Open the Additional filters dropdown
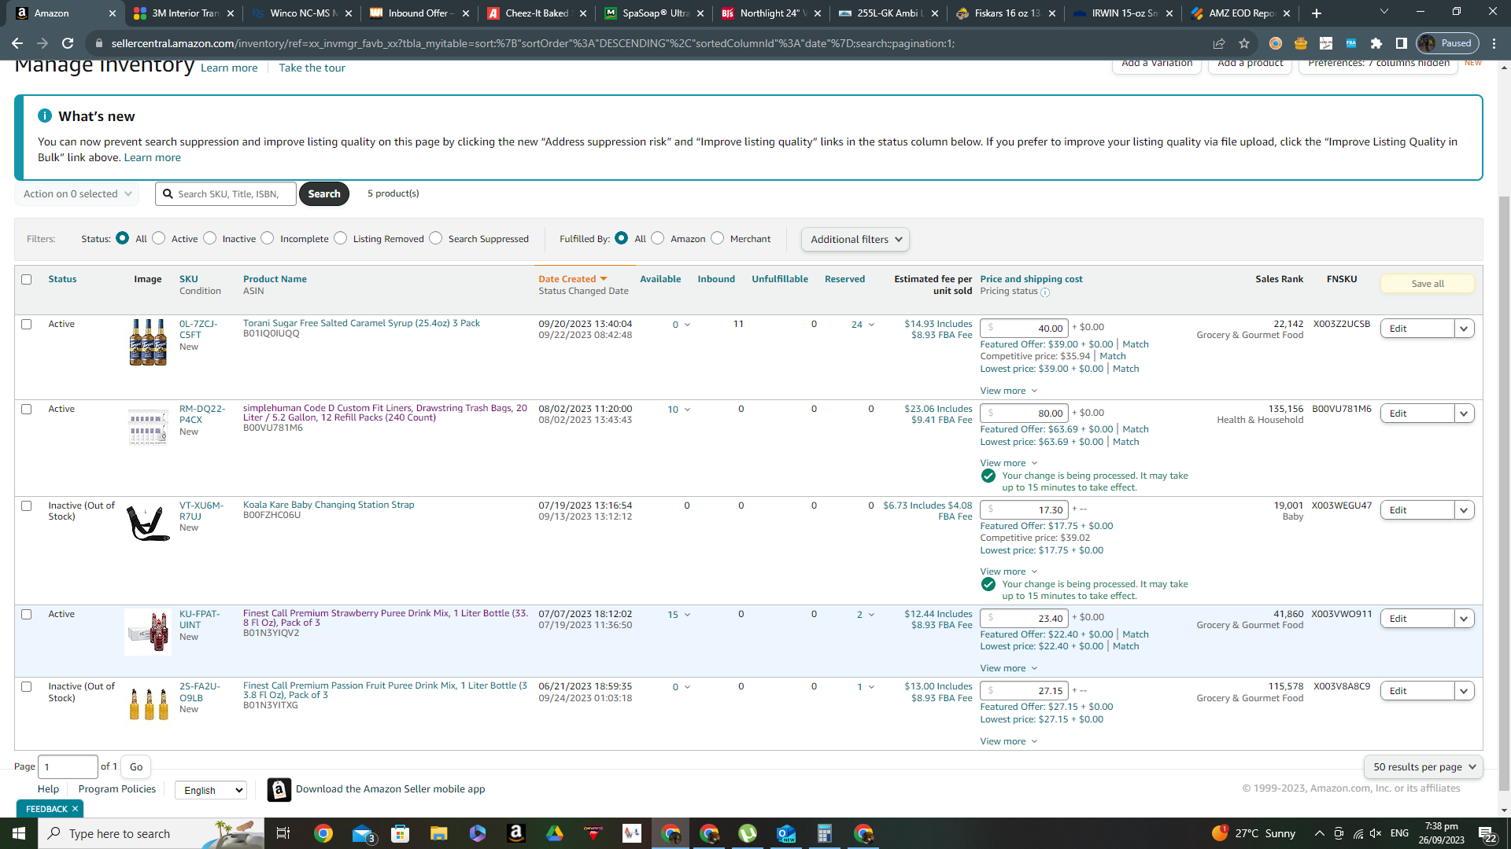 pyautogui.click(x=855, y=239)
